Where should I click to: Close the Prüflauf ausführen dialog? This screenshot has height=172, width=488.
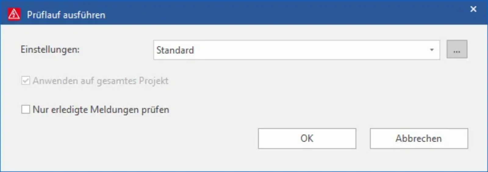[x=473, y=9]
